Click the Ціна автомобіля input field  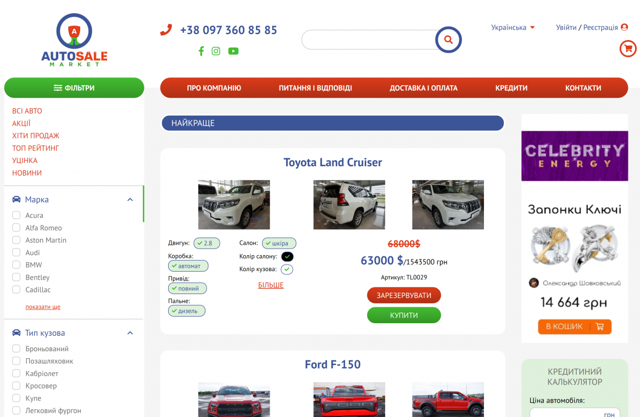574,413
